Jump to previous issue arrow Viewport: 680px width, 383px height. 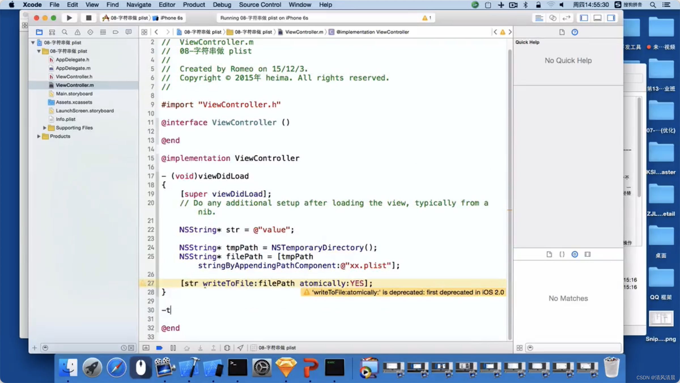495,32
